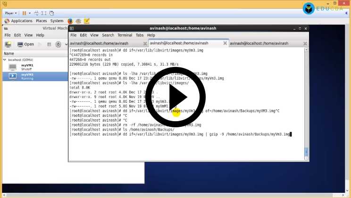Expand the pause button dropdown arrow
The image size is (351, 198).
(x=29, y=13)
